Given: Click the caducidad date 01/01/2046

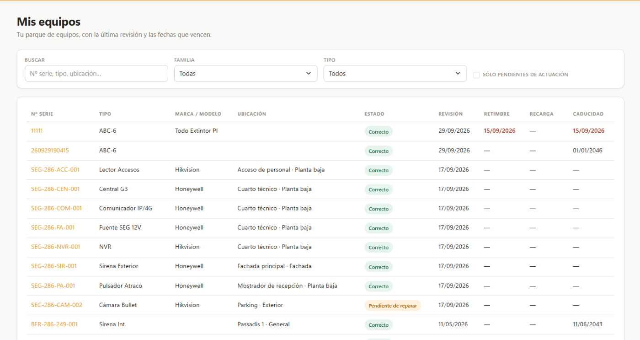Looking at the screenshot, I should 587,151.
